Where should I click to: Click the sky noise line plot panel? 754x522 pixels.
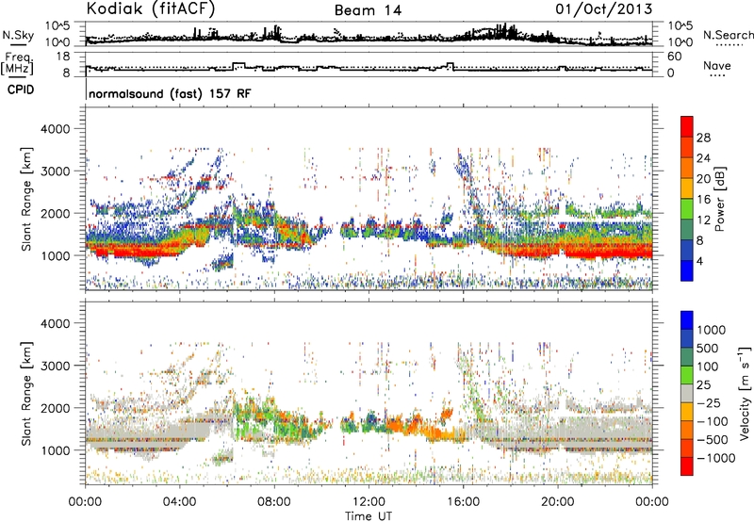[x=369, y=34]
